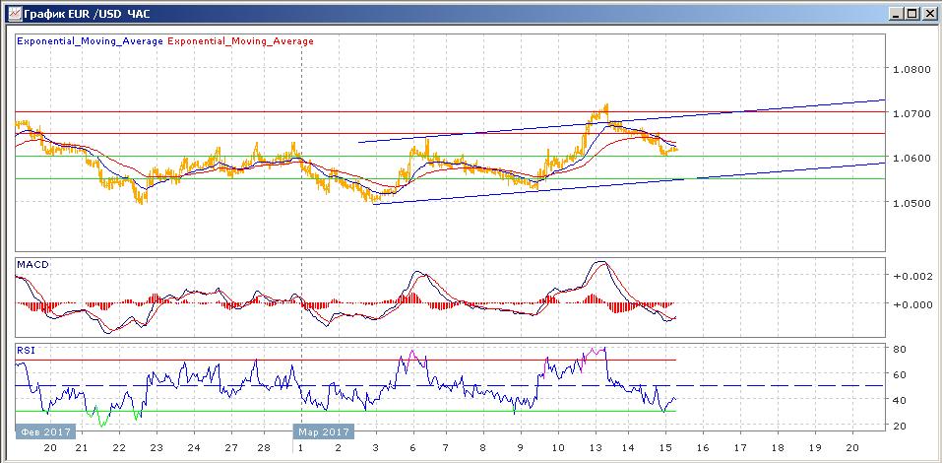The width and height of the screenshot is (942, 463).
Task: Click the Мар 2017 month marker
Action: point(323,431)
